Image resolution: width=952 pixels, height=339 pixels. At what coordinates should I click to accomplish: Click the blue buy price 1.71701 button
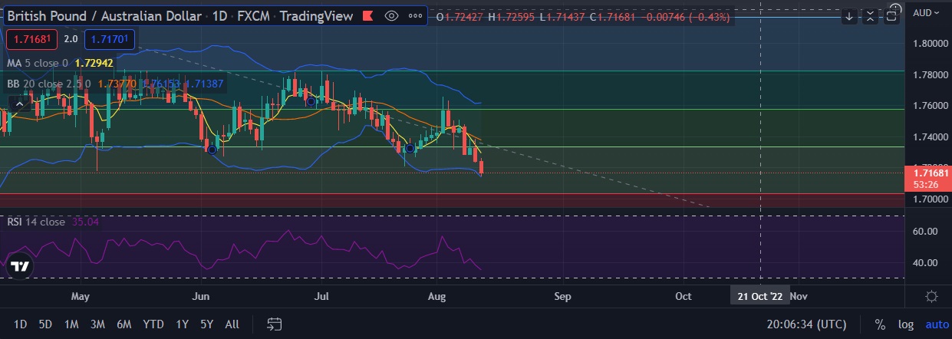point(110,38)
